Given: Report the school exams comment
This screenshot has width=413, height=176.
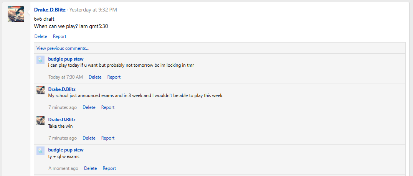Looking at the screenshot, I should click(107, 107).
